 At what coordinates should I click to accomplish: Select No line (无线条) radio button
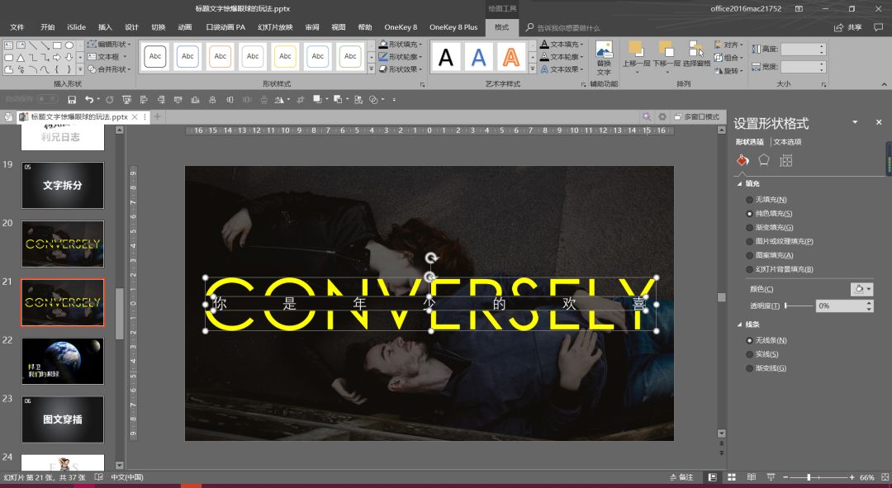[x=749, y=340]
